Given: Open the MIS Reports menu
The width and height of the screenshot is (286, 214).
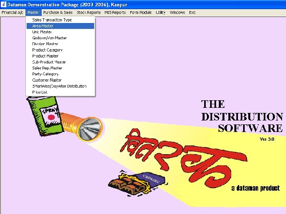Looking at the screenshot, I should click(115, 13).
